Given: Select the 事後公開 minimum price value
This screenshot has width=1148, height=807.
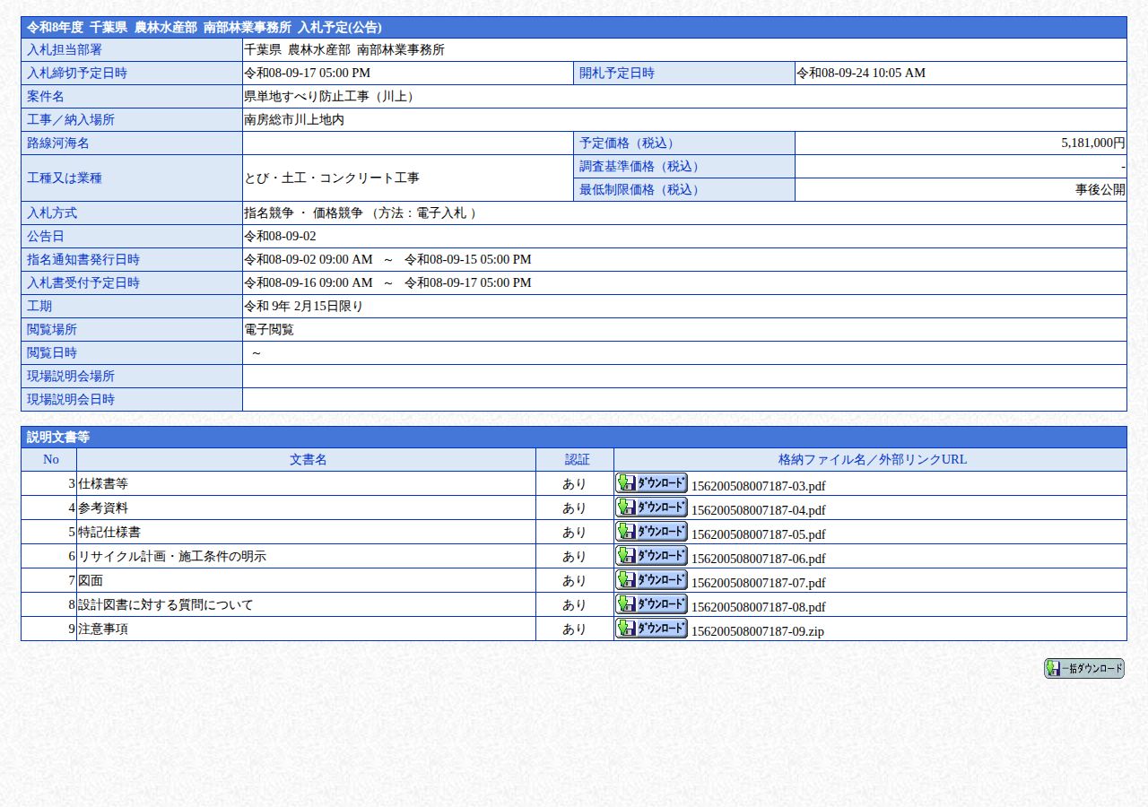Looking at the screenshot, I should (x=1100, y=190).
